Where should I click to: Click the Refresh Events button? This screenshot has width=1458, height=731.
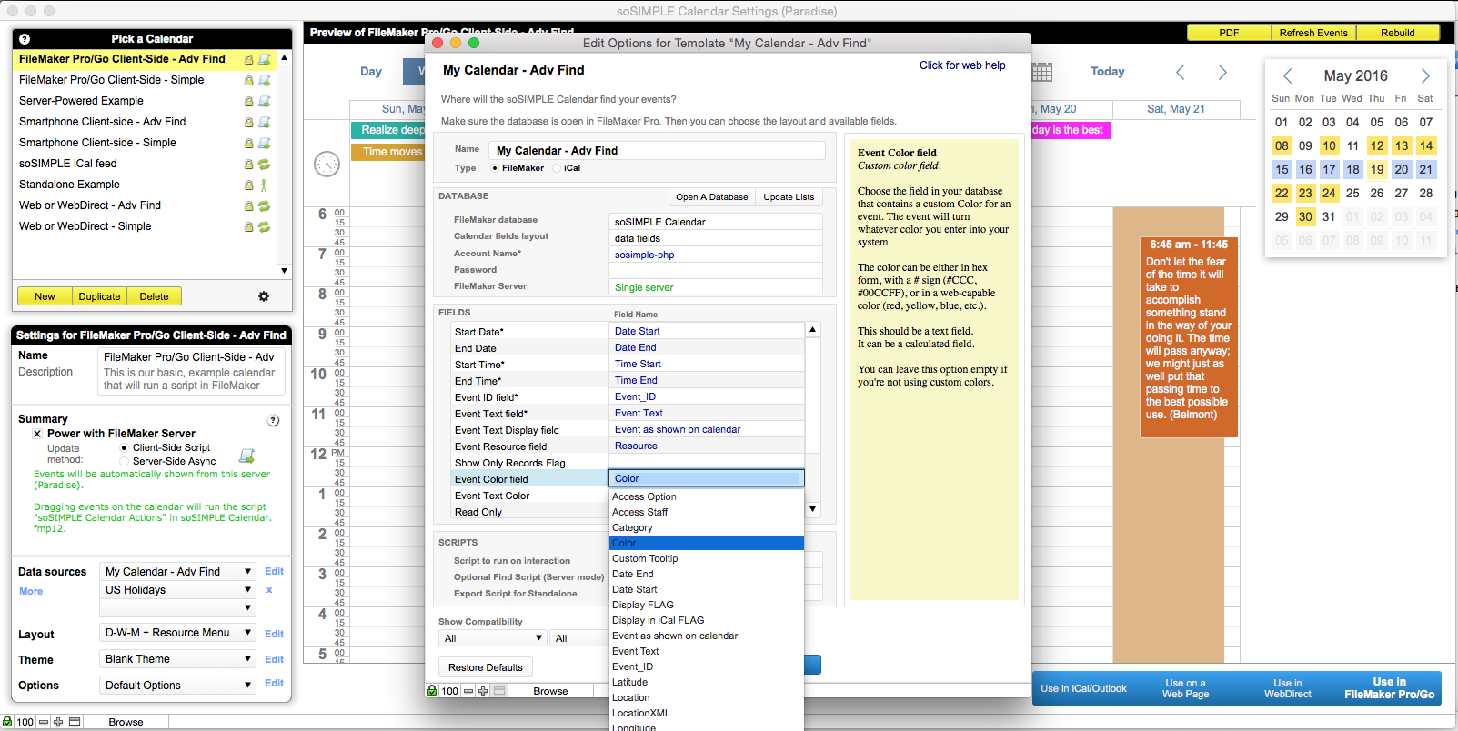click(1313, 33)
